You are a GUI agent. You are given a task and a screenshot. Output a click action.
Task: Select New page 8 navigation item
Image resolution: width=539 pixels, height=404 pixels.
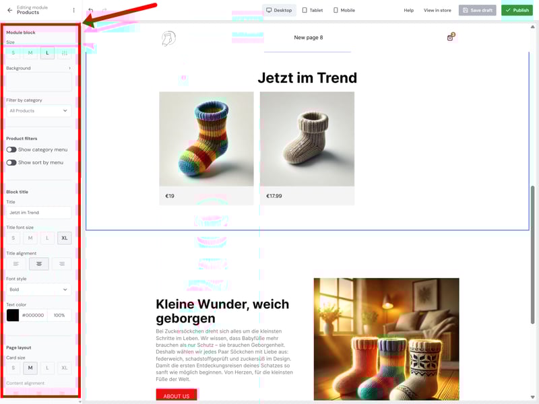309,38
